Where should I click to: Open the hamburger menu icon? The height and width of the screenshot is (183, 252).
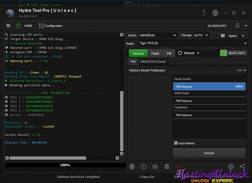click(8, 26)
